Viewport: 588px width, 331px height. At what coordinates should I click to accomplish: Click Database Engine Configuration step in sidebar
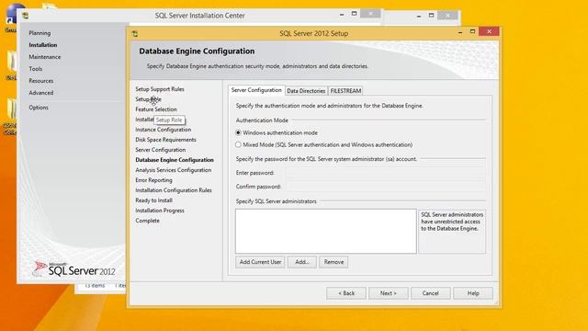175,160
